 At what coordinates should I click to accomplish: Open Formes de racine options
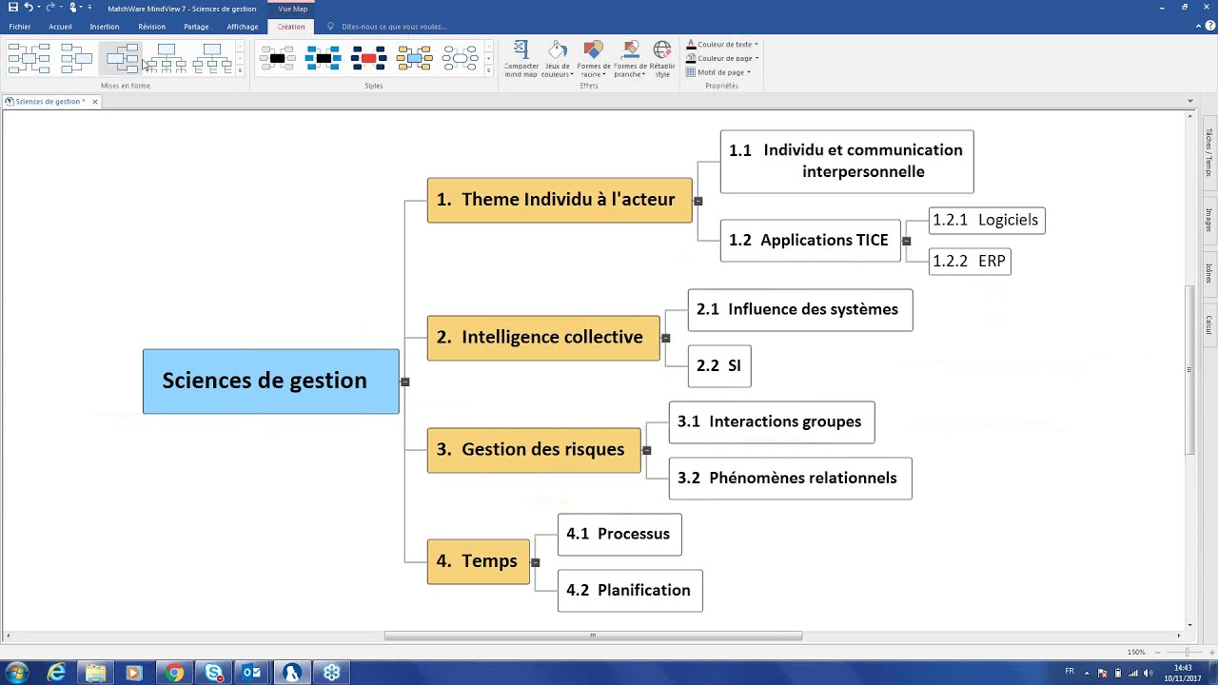coord(593,59)
